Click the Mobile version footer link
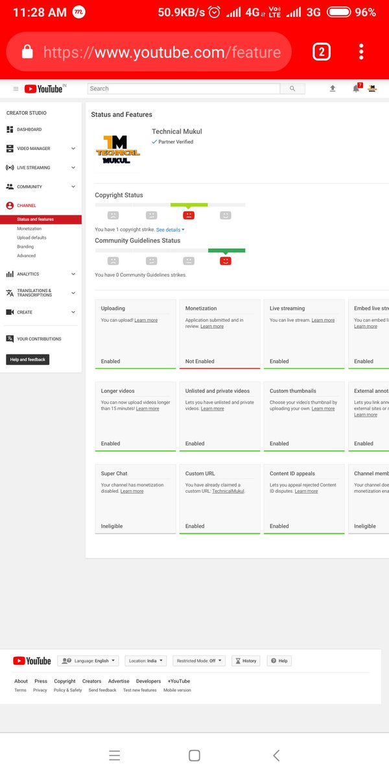 [x=177, y=691]
